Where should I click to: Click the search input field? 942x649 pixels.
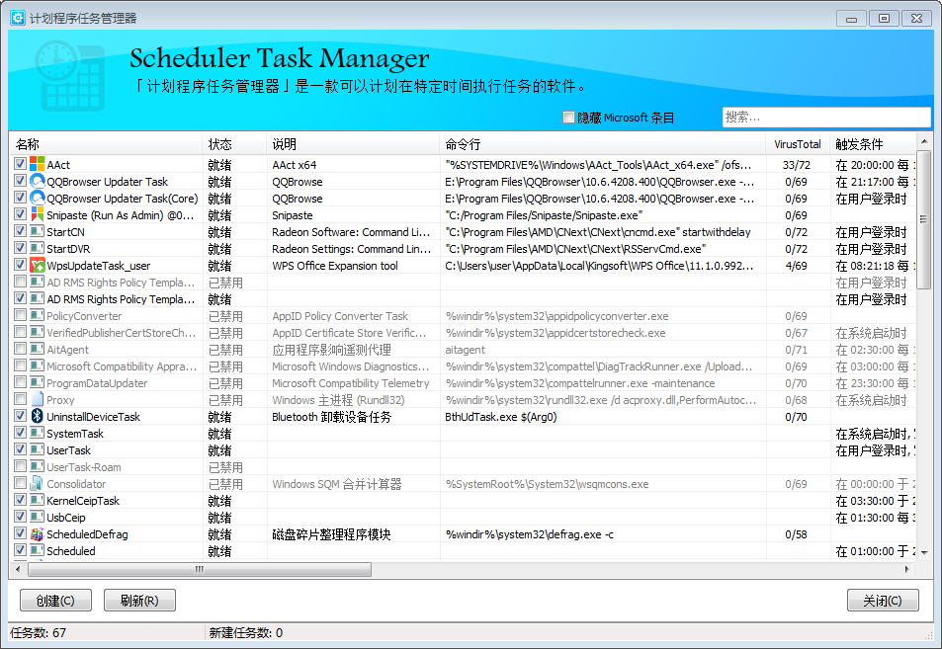825,118
